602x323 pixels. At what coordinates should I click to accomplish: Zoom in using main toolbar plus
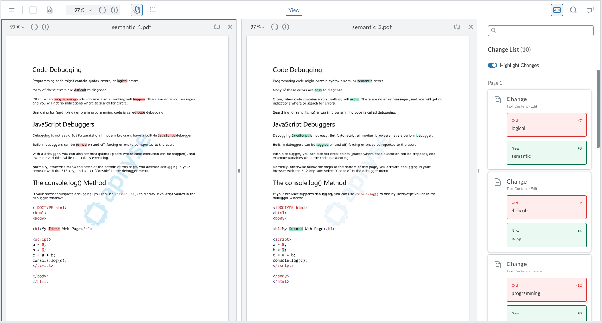point(114,10)
